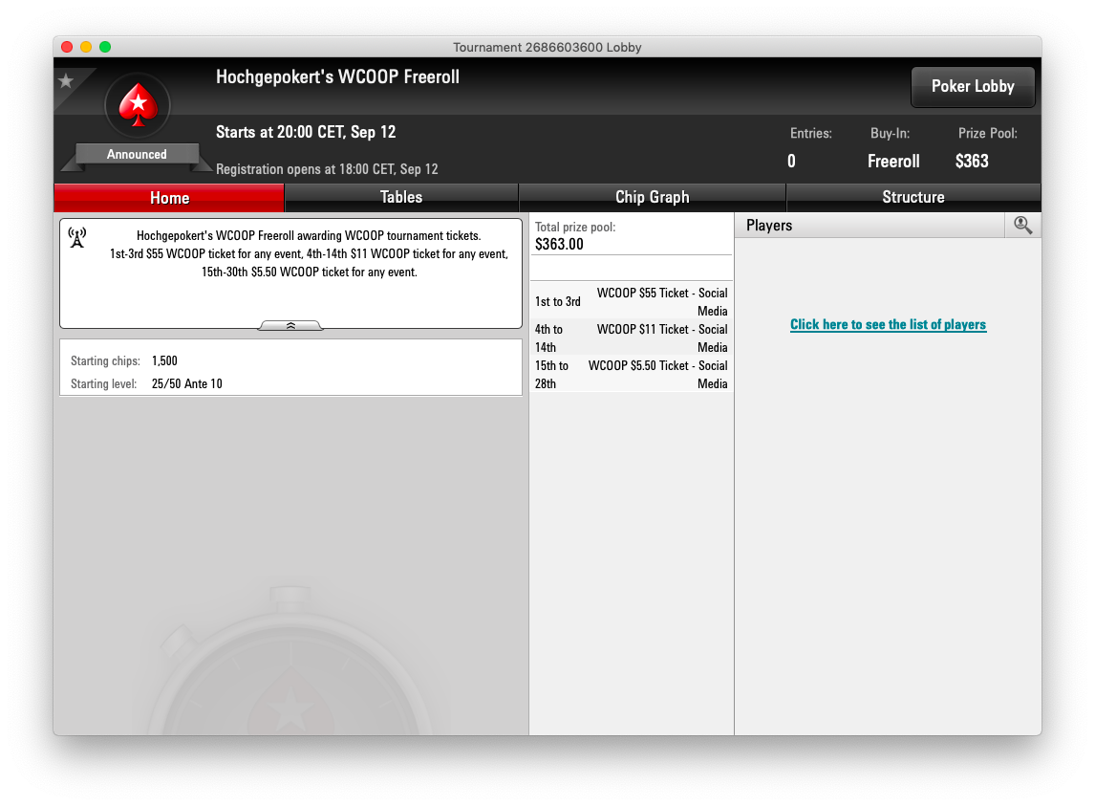
Task: Click the Starting level 25/50 Ante 10
Action: click(187, 383)
